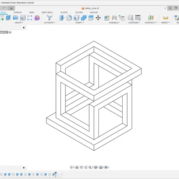
Task: Click the New Component icon in Assemble
Action: 107,18
